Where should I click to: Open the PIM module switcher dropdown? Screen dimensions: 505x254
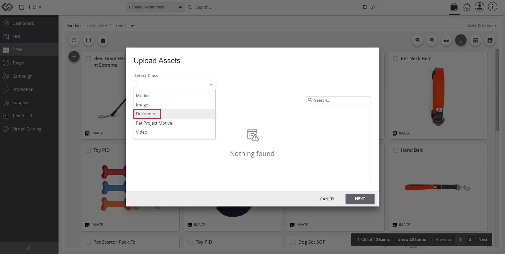pyautogui.click(x=35, y=7)
